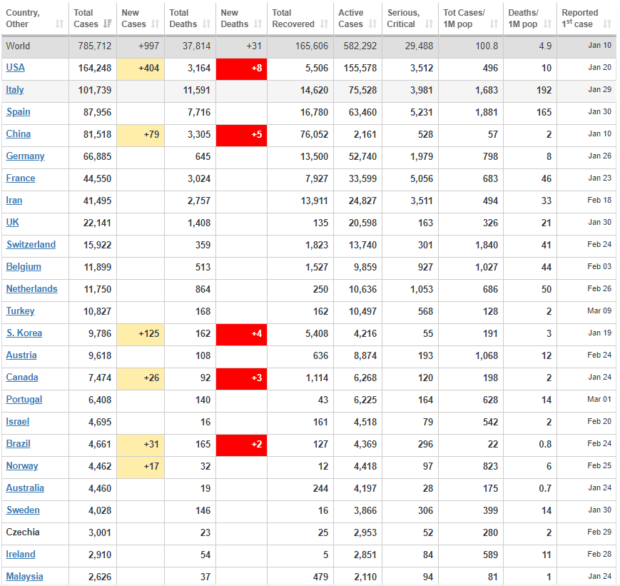Click sort arrows in Total Deaths header
Screen dimensions: 620x586
[x=207, y=24]
